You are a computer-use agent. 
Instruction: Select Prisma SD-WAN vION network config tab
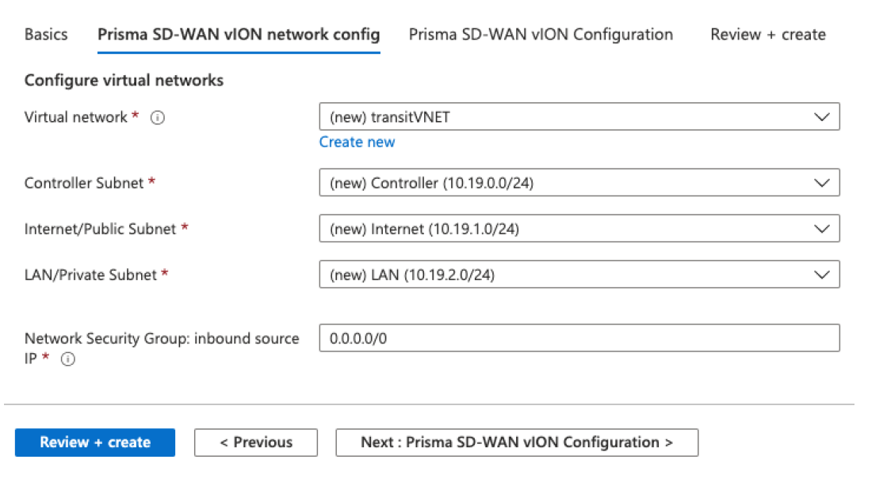[x=239, y=35]
